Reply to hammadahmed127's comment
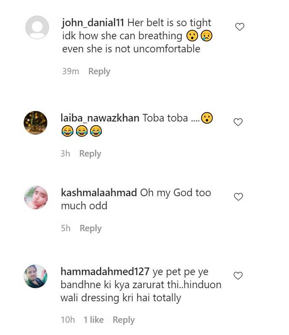Image resolution: width=289 pixels, height=335 pixels. 124,320
